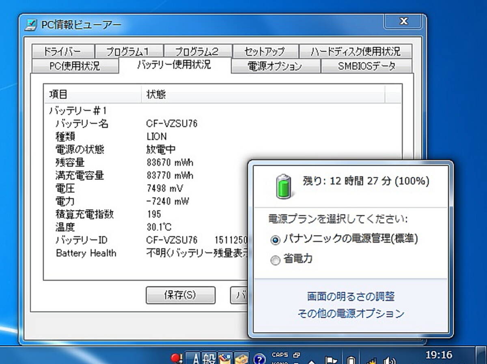
Task: Click the 放電中 status value
Action: [x=161, y=150]
